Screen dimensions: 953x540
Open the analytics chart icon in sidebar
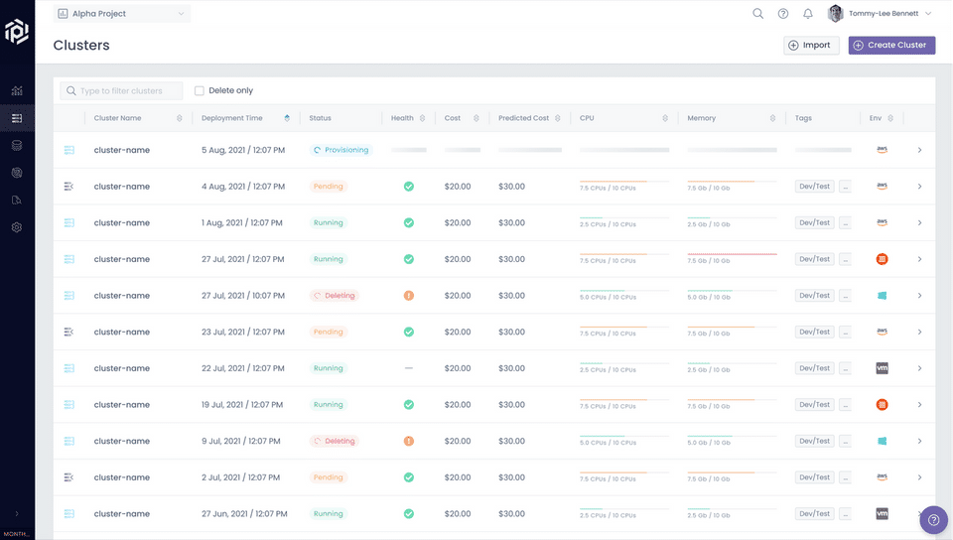(17, 91)
